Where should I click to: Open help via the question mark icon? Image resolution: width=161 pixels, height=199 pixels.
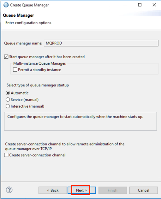click(9, 190)
